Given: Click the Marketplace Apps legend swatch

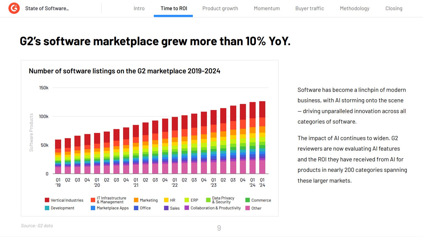Looking at the screenshot, I should pos(93,208).
